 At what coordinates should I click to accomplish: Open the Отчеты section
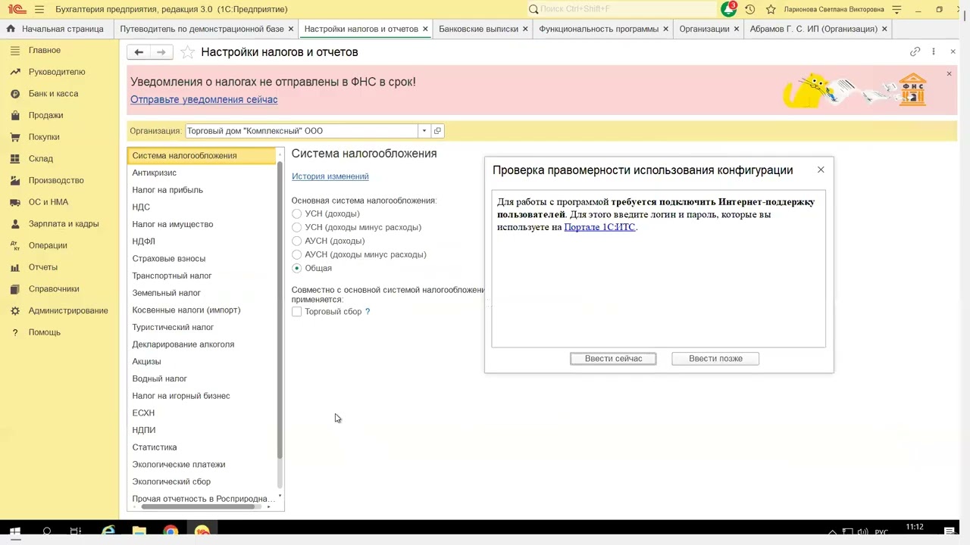coord(43,267)
